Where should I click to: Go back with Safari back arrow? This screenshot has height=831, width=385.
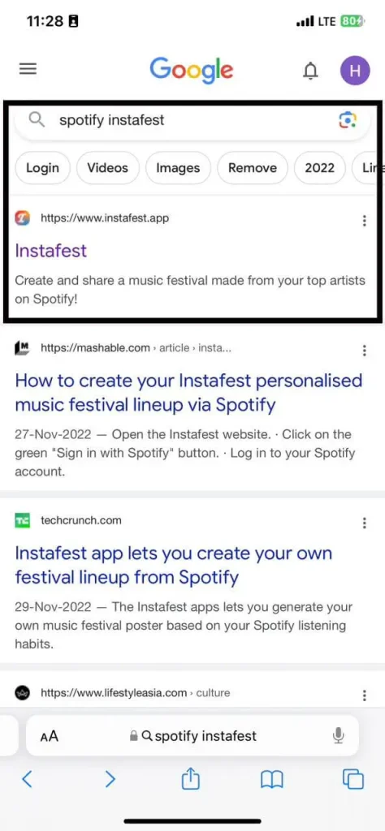pyautogui.click(x=28, y=779)
